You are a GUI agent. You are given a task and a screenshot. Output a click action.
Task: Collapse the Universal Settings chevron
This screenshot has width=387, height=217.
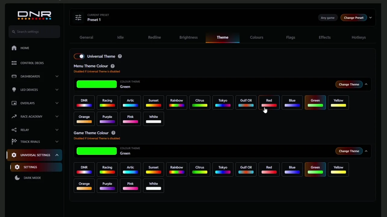click(57, 155)
